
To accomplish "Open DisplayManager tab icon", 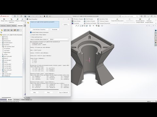I will 15,30.
